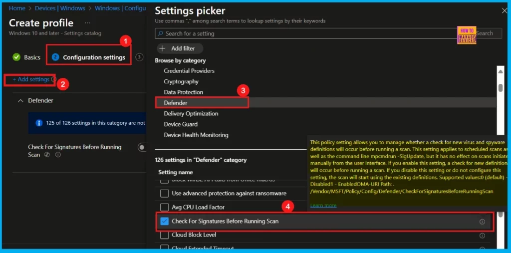This screenshot has height=253, width=511.
Task: Click + Add settings link
Action: (31, 79)
